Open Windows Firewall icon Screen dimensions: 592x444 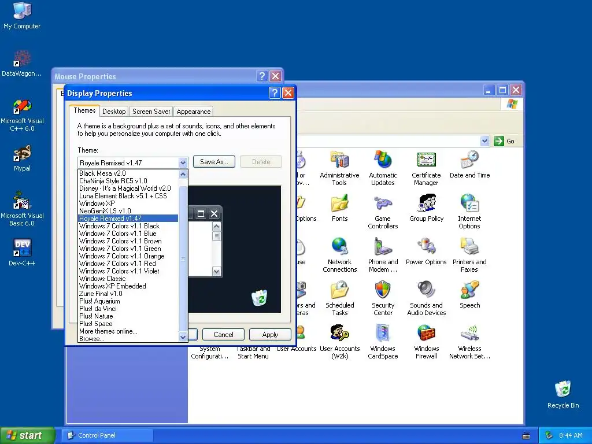tap(426, 342)
